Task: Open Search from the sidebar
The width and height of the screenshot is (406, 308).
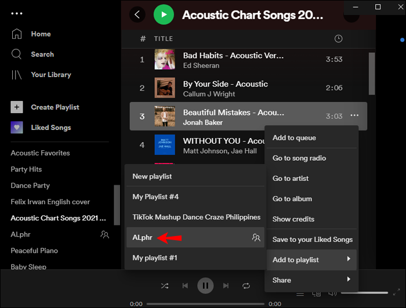Action: tap(42, 55)
